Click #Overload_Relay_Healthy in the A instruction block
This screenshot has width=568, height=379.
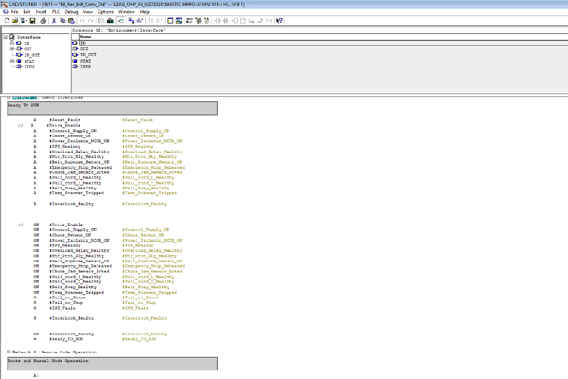click(x=80, y=152)
